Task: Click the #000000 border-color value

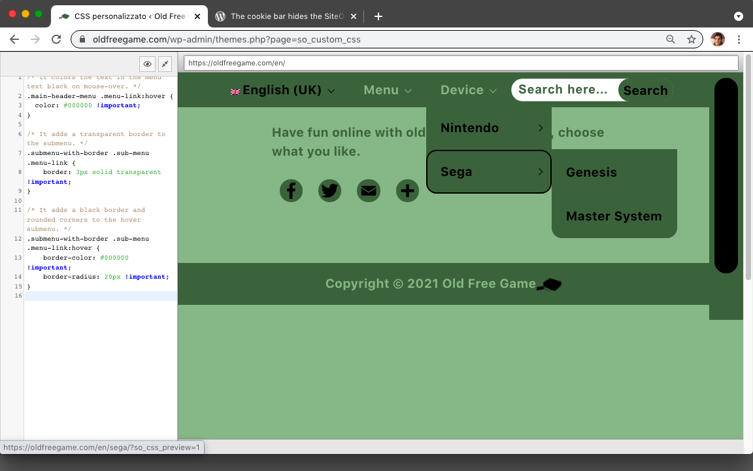Action: 114,258
